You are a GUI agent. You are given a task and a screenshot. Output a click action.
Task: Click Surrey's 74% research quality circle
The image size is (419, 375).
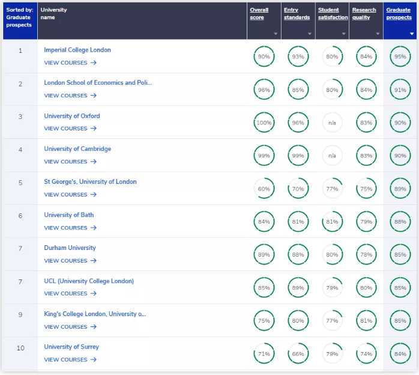366,353
